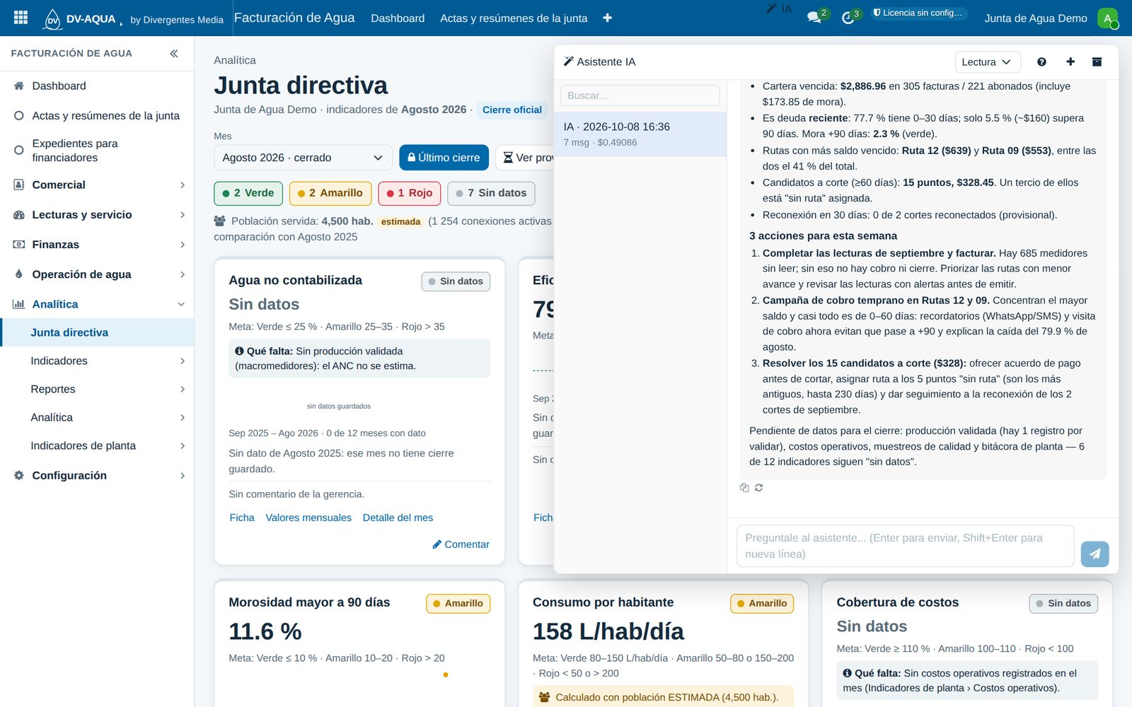Select the IA · 2026-10-08 16:36 conversation
Screen dimensions: 1132x707
point(640,134)
